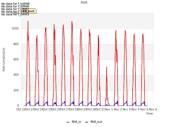Screen dimensions: 169x127
Task: Click the PAR chart title
Action: [84, 3]
